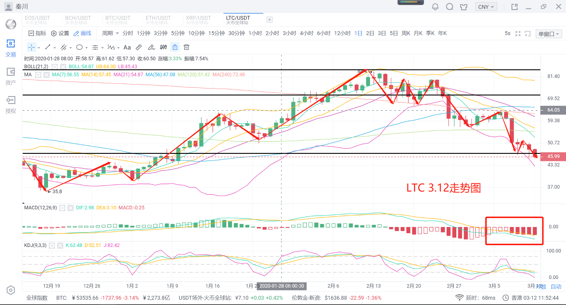Toggle 自动 auto scale
566x305 pixels.
[x=556, y=286]
